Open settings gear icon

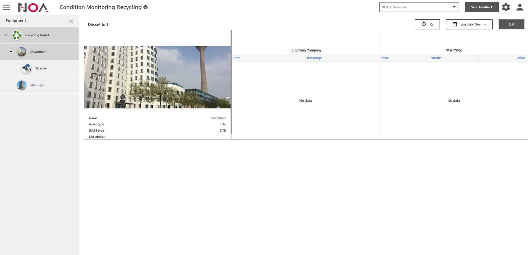(506, 7)
